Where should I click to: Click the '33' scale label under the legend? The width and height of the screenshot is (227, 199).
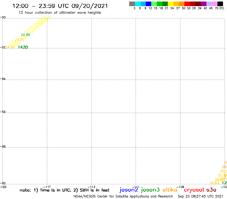coord(188,8)
